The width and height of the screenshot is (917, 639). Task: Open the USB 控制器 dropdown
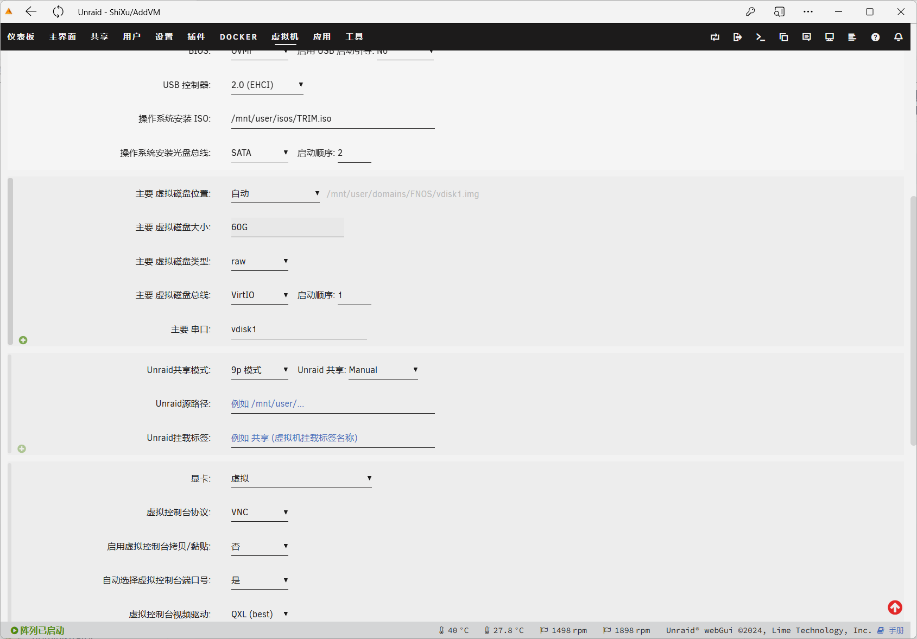[x=267, y=85]
